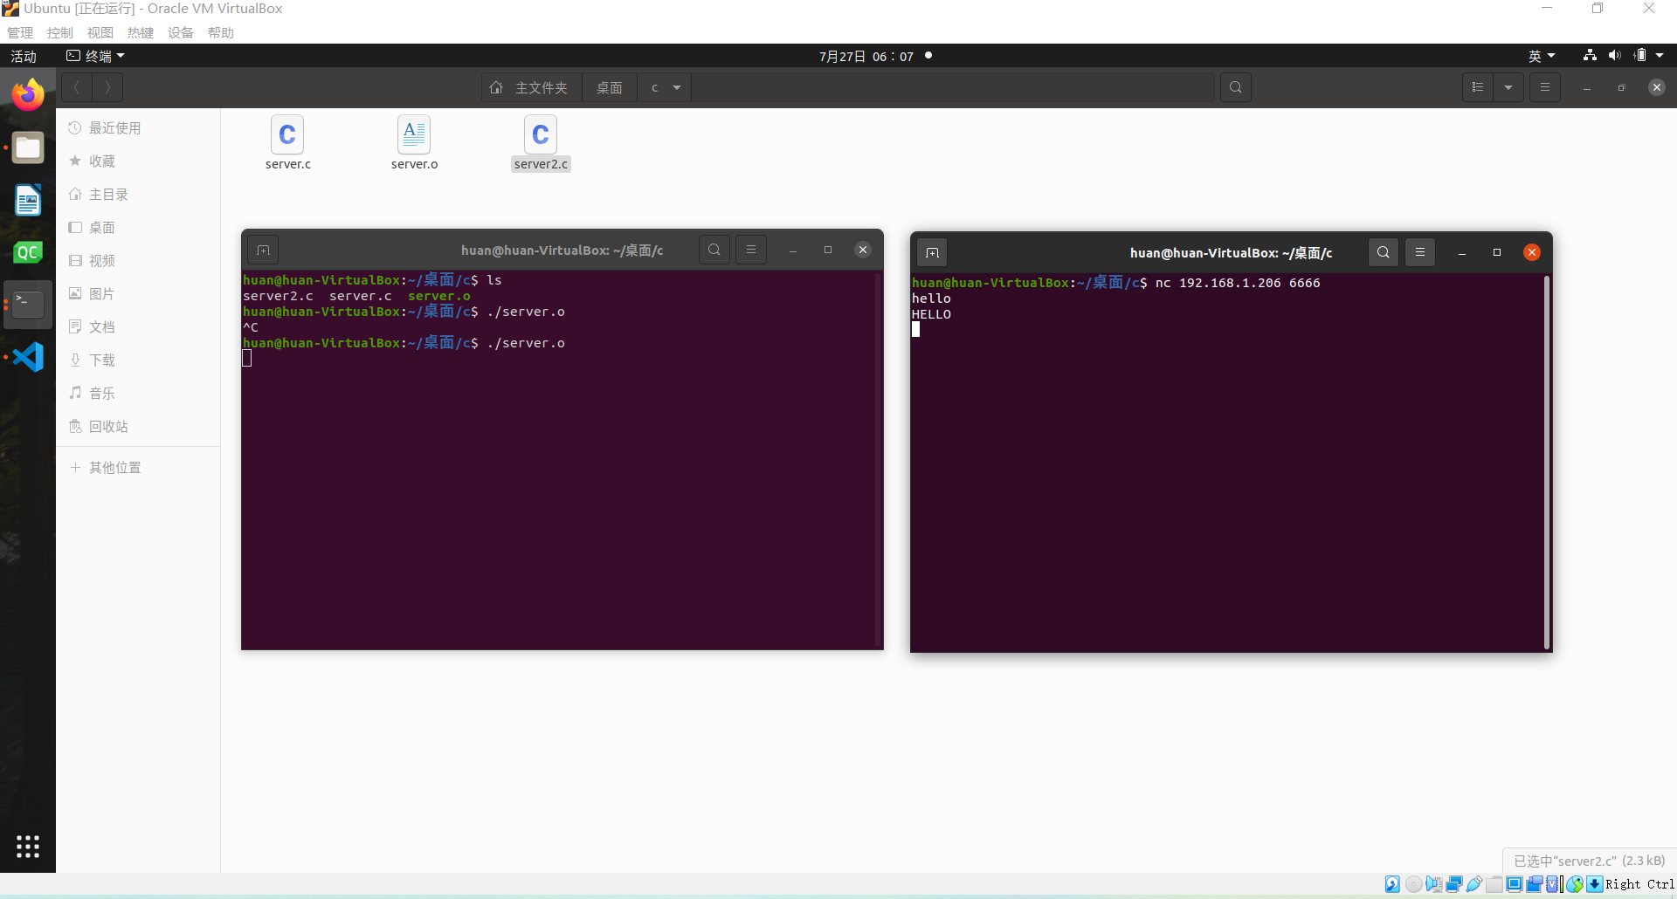Open the Files hamburger menu
The image size is (1677, 899).
(x=1545, y=87)
